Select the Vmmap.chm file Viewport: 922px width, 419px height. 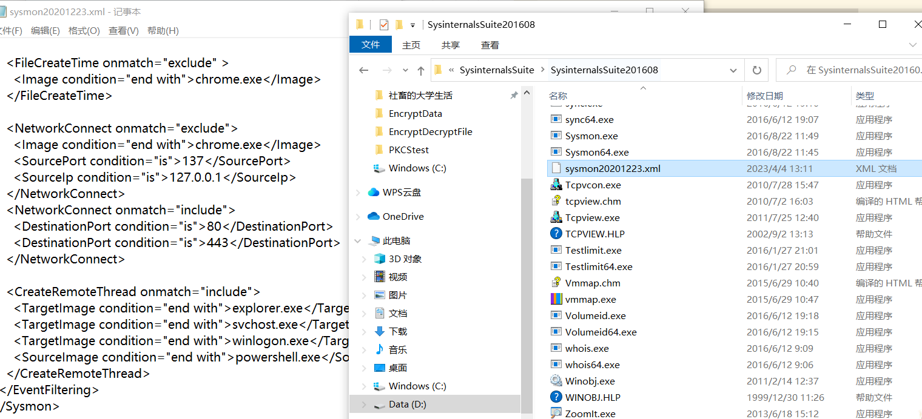pos(593,283)
